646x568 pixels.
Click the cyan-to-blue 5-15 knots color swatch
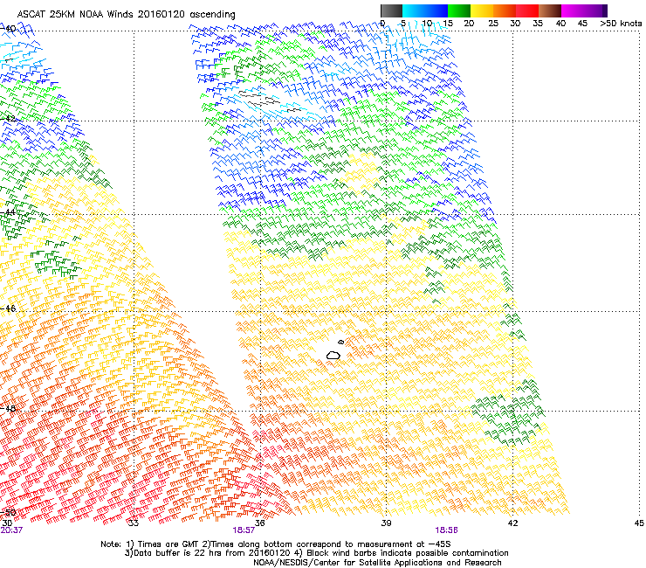[x=425, y=10]
